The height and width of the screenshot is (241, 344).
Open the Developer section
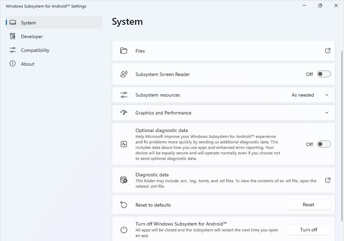[54, 36]
